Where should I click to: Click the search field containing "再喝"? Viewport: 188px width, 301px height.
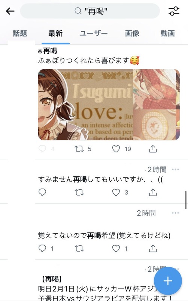[90, 11]
